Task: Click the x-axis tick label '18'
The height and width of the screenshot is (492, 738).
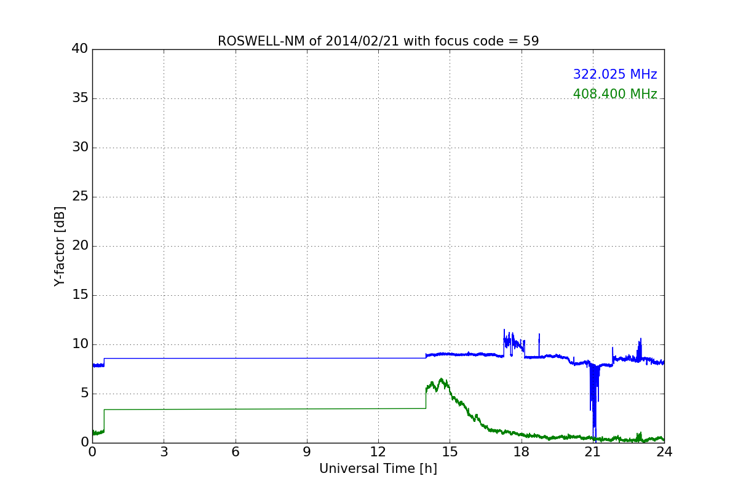Action: point(522,451)
